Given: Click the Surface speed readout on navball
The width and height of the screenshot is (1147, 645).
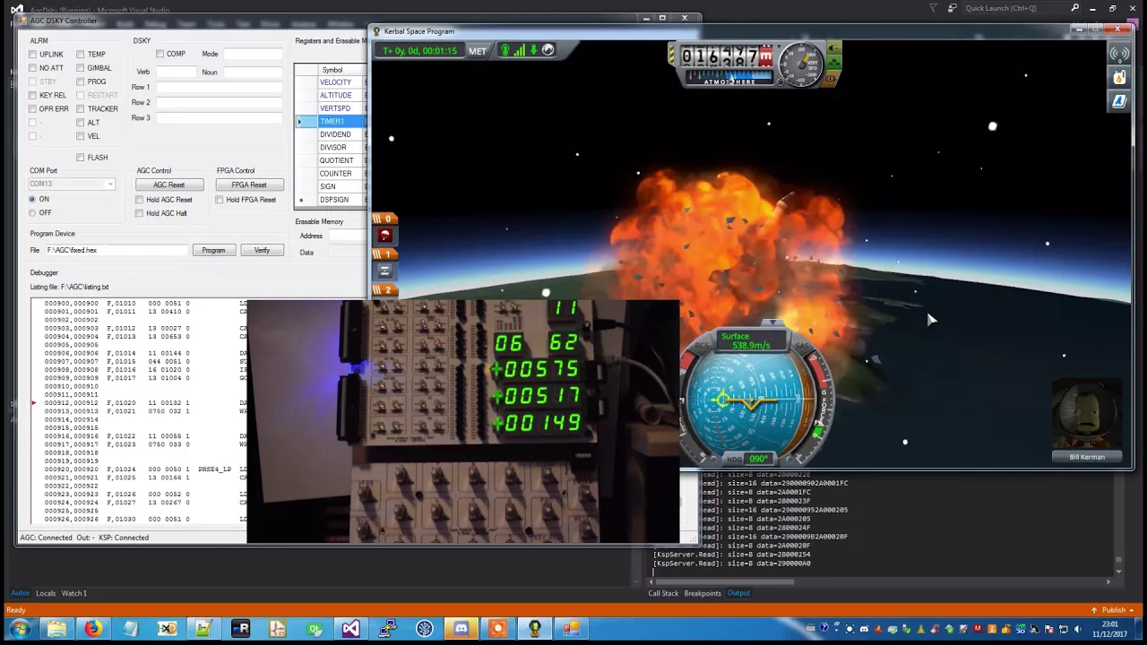Looking at the screenshot, I should 751,340.
